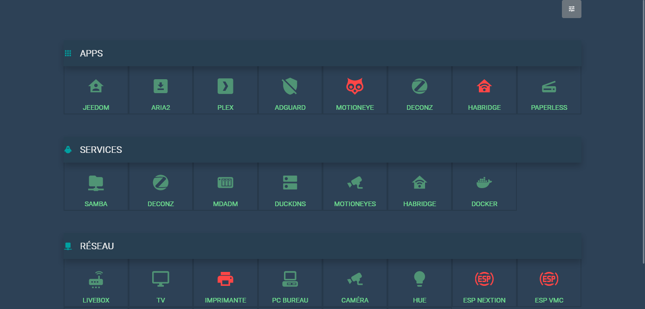This screenshot has height=309, width=645.
Task: Open the TV monitor icon
Action: [161, 279]
